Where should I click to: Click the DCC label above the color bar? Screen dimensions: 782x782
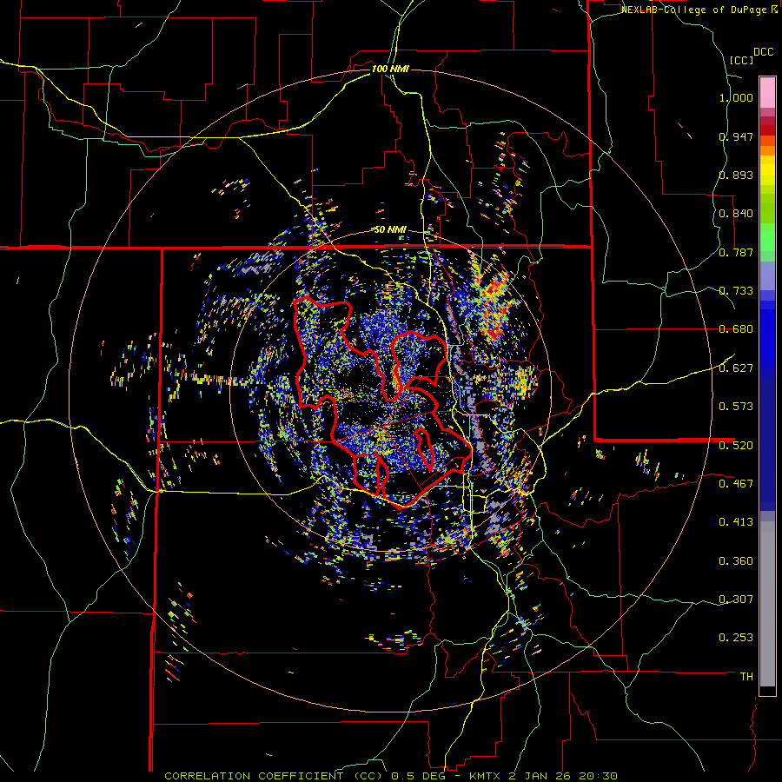click(x=764, y=52)
